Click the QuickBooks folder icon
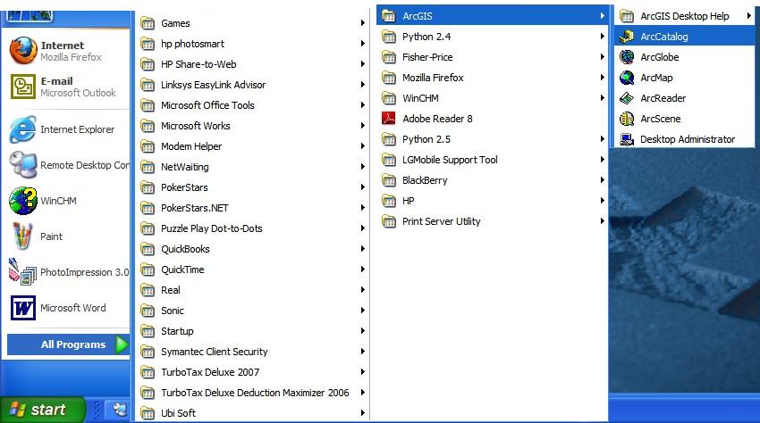This screenshot has width=760, height=423. (148, 249)
